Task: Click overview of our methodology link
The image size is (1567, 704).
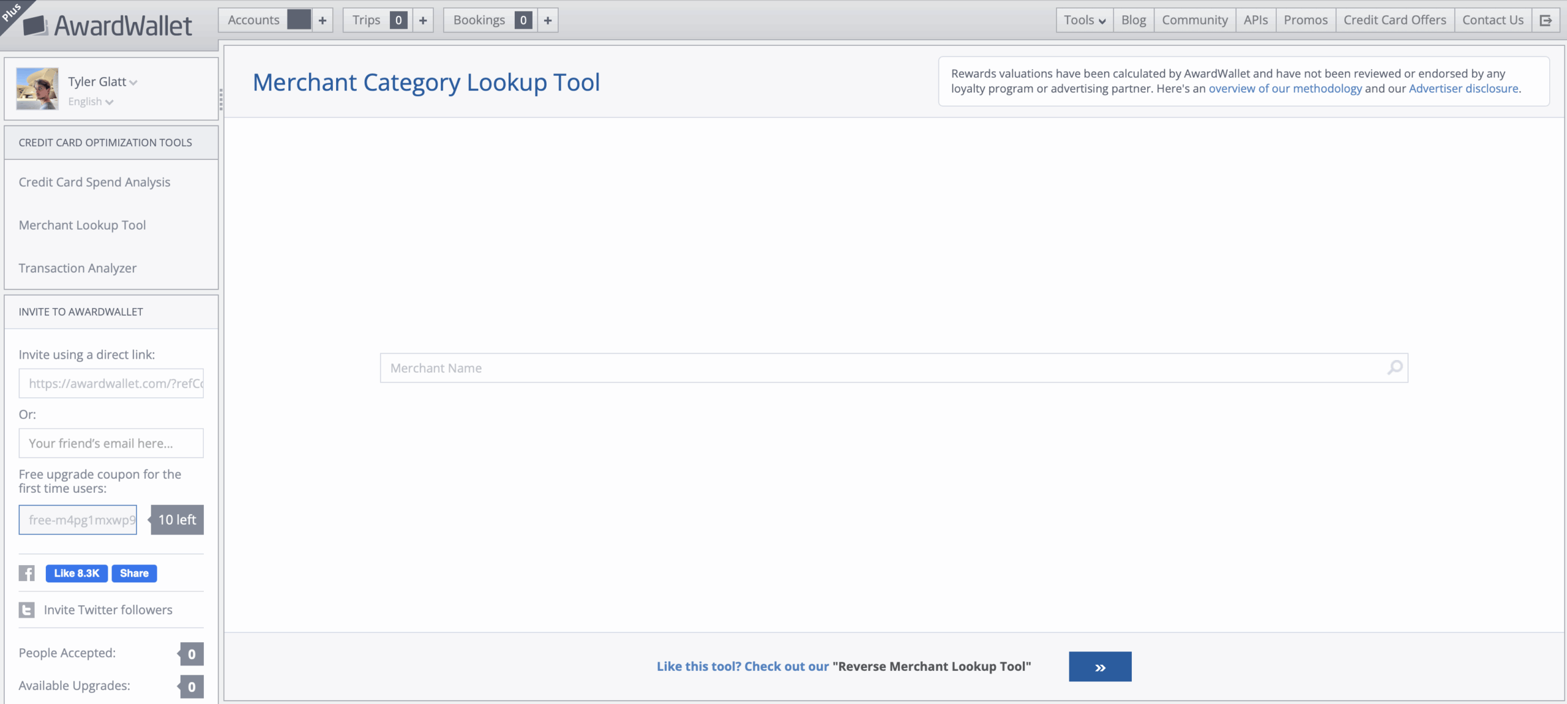Action: (x=1285, y=88)
